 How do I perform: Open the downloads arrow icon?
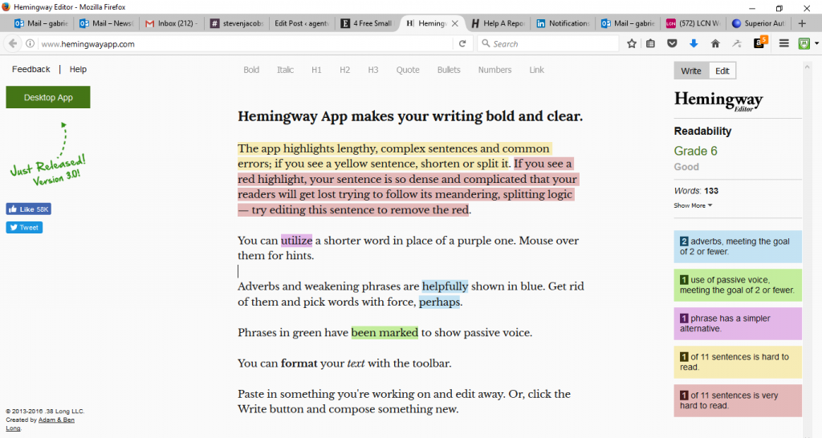(694, 43)
